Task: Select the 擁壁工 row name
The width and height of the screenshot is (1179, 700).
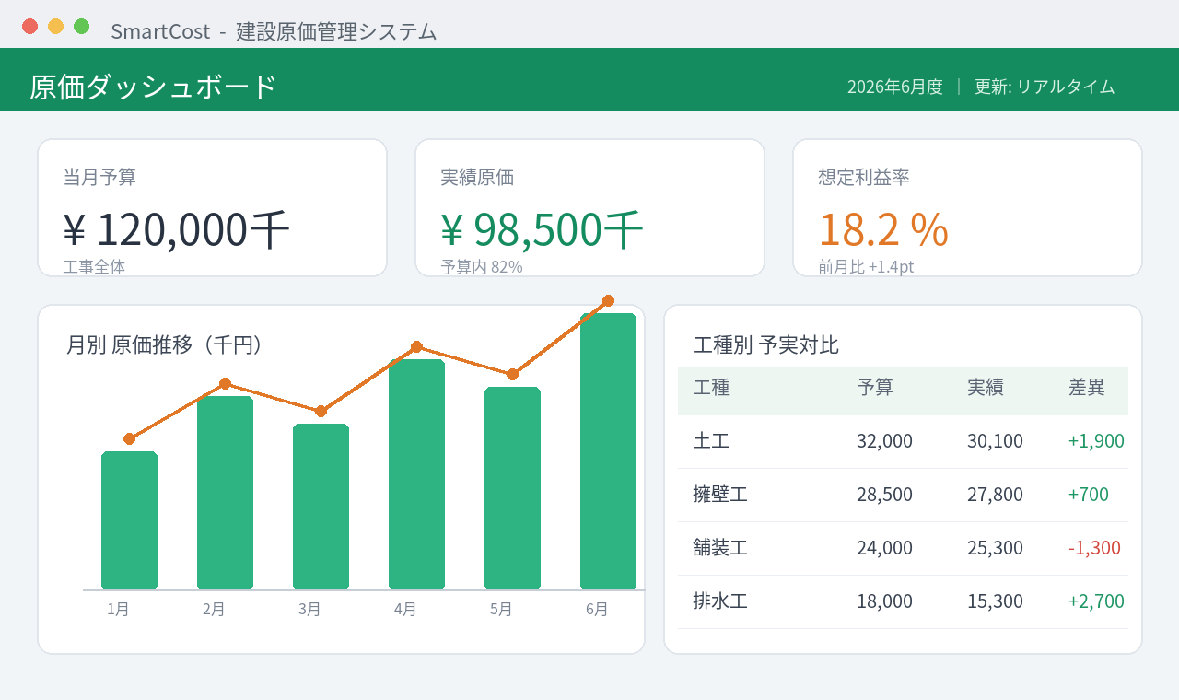Action: [x=720, y=495]
